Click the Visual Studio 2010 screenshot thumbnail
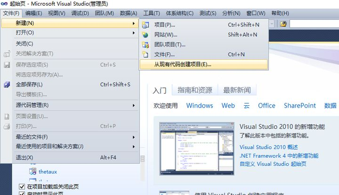The image size is (339, 195). click(197, 148)
